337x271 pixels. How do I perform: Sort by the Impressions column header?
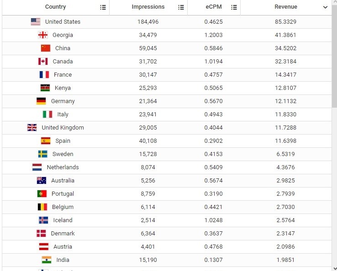point(148,7)
